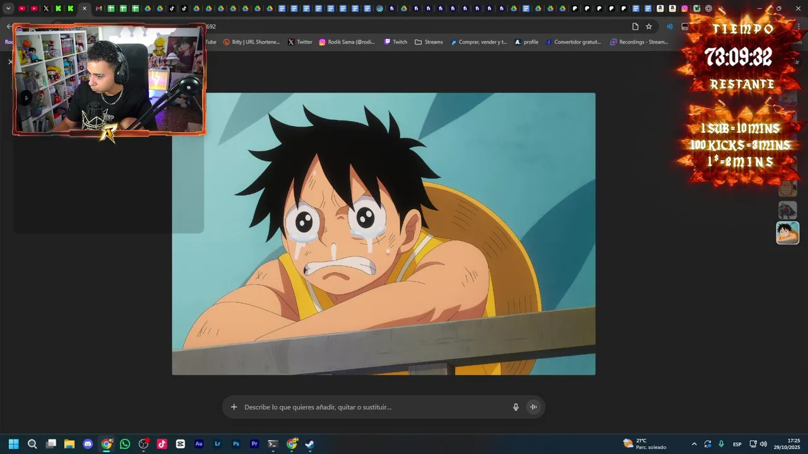Switch the ESP keyboard language indicator

(x=737, y=444)
